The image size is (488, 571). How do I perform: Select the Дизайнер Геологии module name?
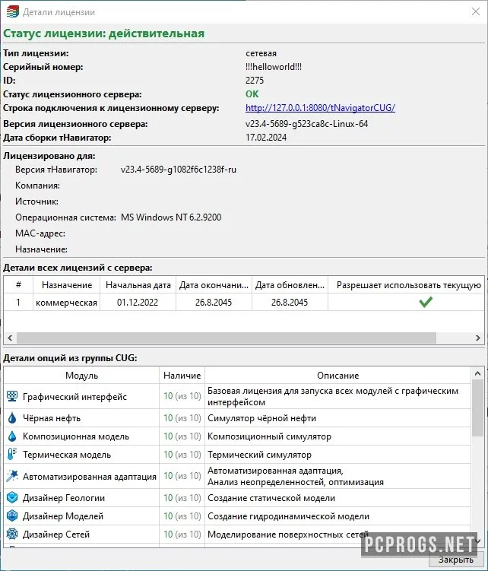pos(64,498)
